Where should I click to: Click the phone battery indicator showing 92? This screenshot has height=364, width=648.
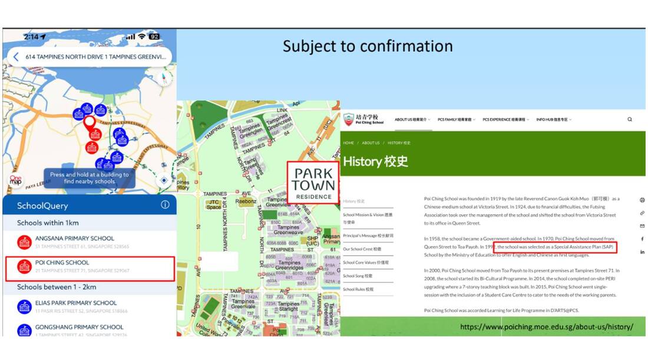coord(154,36)
